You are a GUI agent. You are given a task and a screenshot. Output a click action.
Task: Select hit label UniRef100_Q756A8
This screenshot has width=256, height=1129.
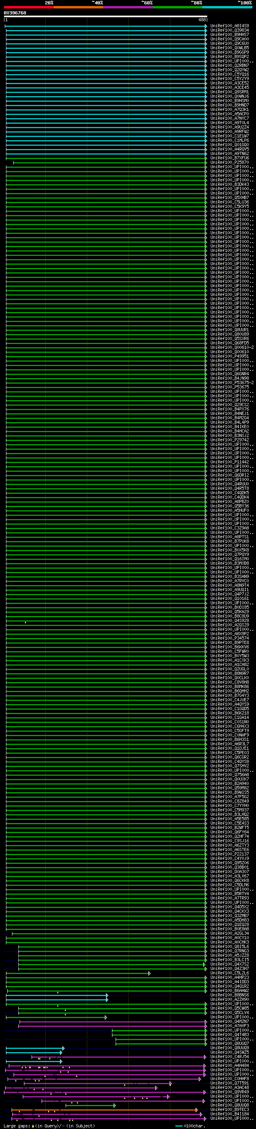point(230,775)
